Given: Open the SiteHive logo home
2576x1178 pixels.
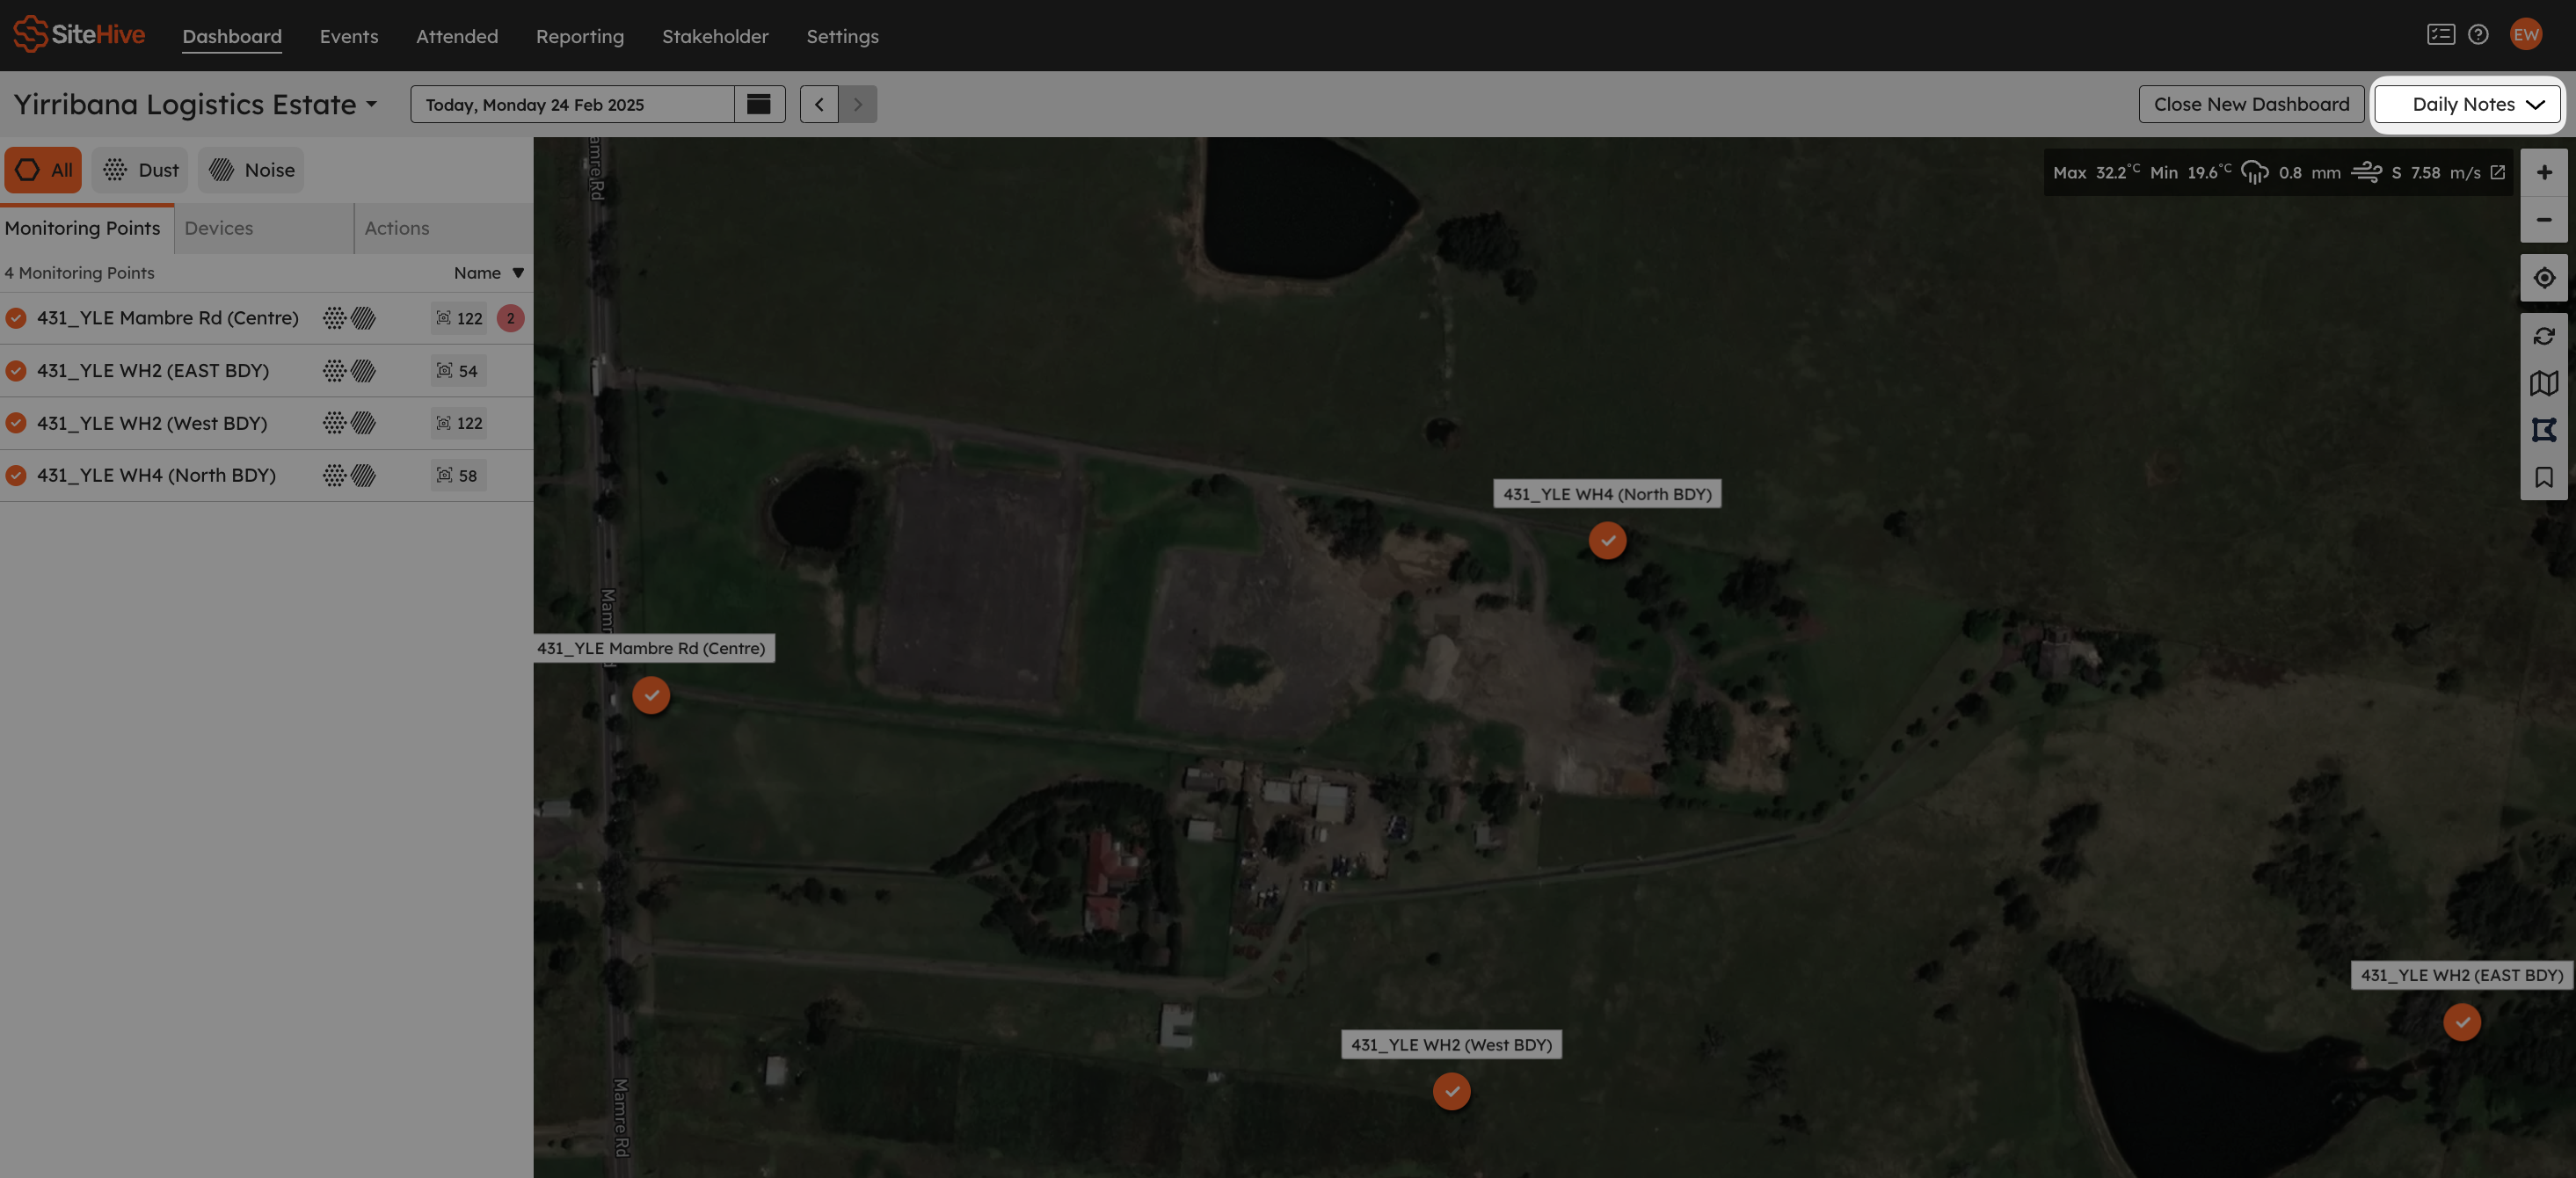Looking at the screenshot, I should point(79,34).
